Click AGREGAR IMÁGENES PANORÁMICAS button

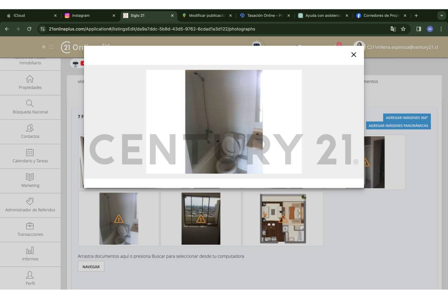point(398,126)
